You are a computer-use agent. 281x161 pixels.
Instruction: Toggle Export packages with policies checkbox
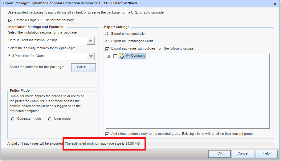(x=107, y=49)
